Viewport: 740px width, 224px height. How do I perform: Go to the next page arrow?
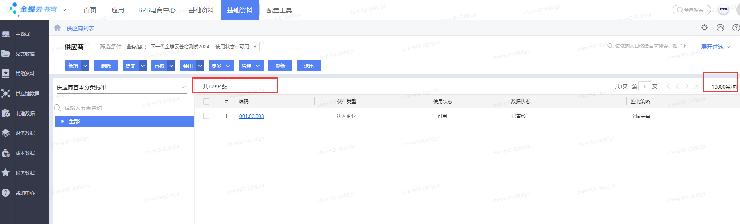click(687, 86)
